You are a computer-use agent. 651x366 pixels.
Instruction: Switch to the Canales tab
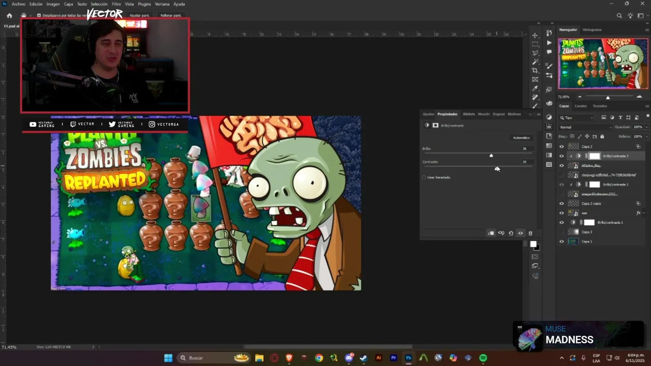click(x=580, y=106)
